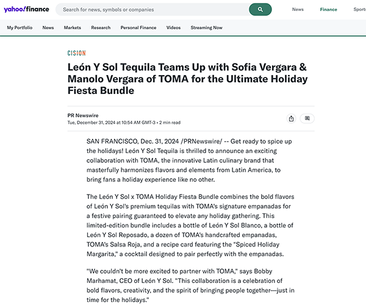Open the News nav menu item

(x=48, y=27)
